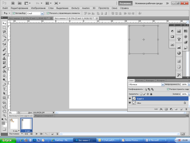This screenshot has width=190, height=143.
Task: Hide Слой 1 layer with the eye icon
Action: tap(130, 99)
